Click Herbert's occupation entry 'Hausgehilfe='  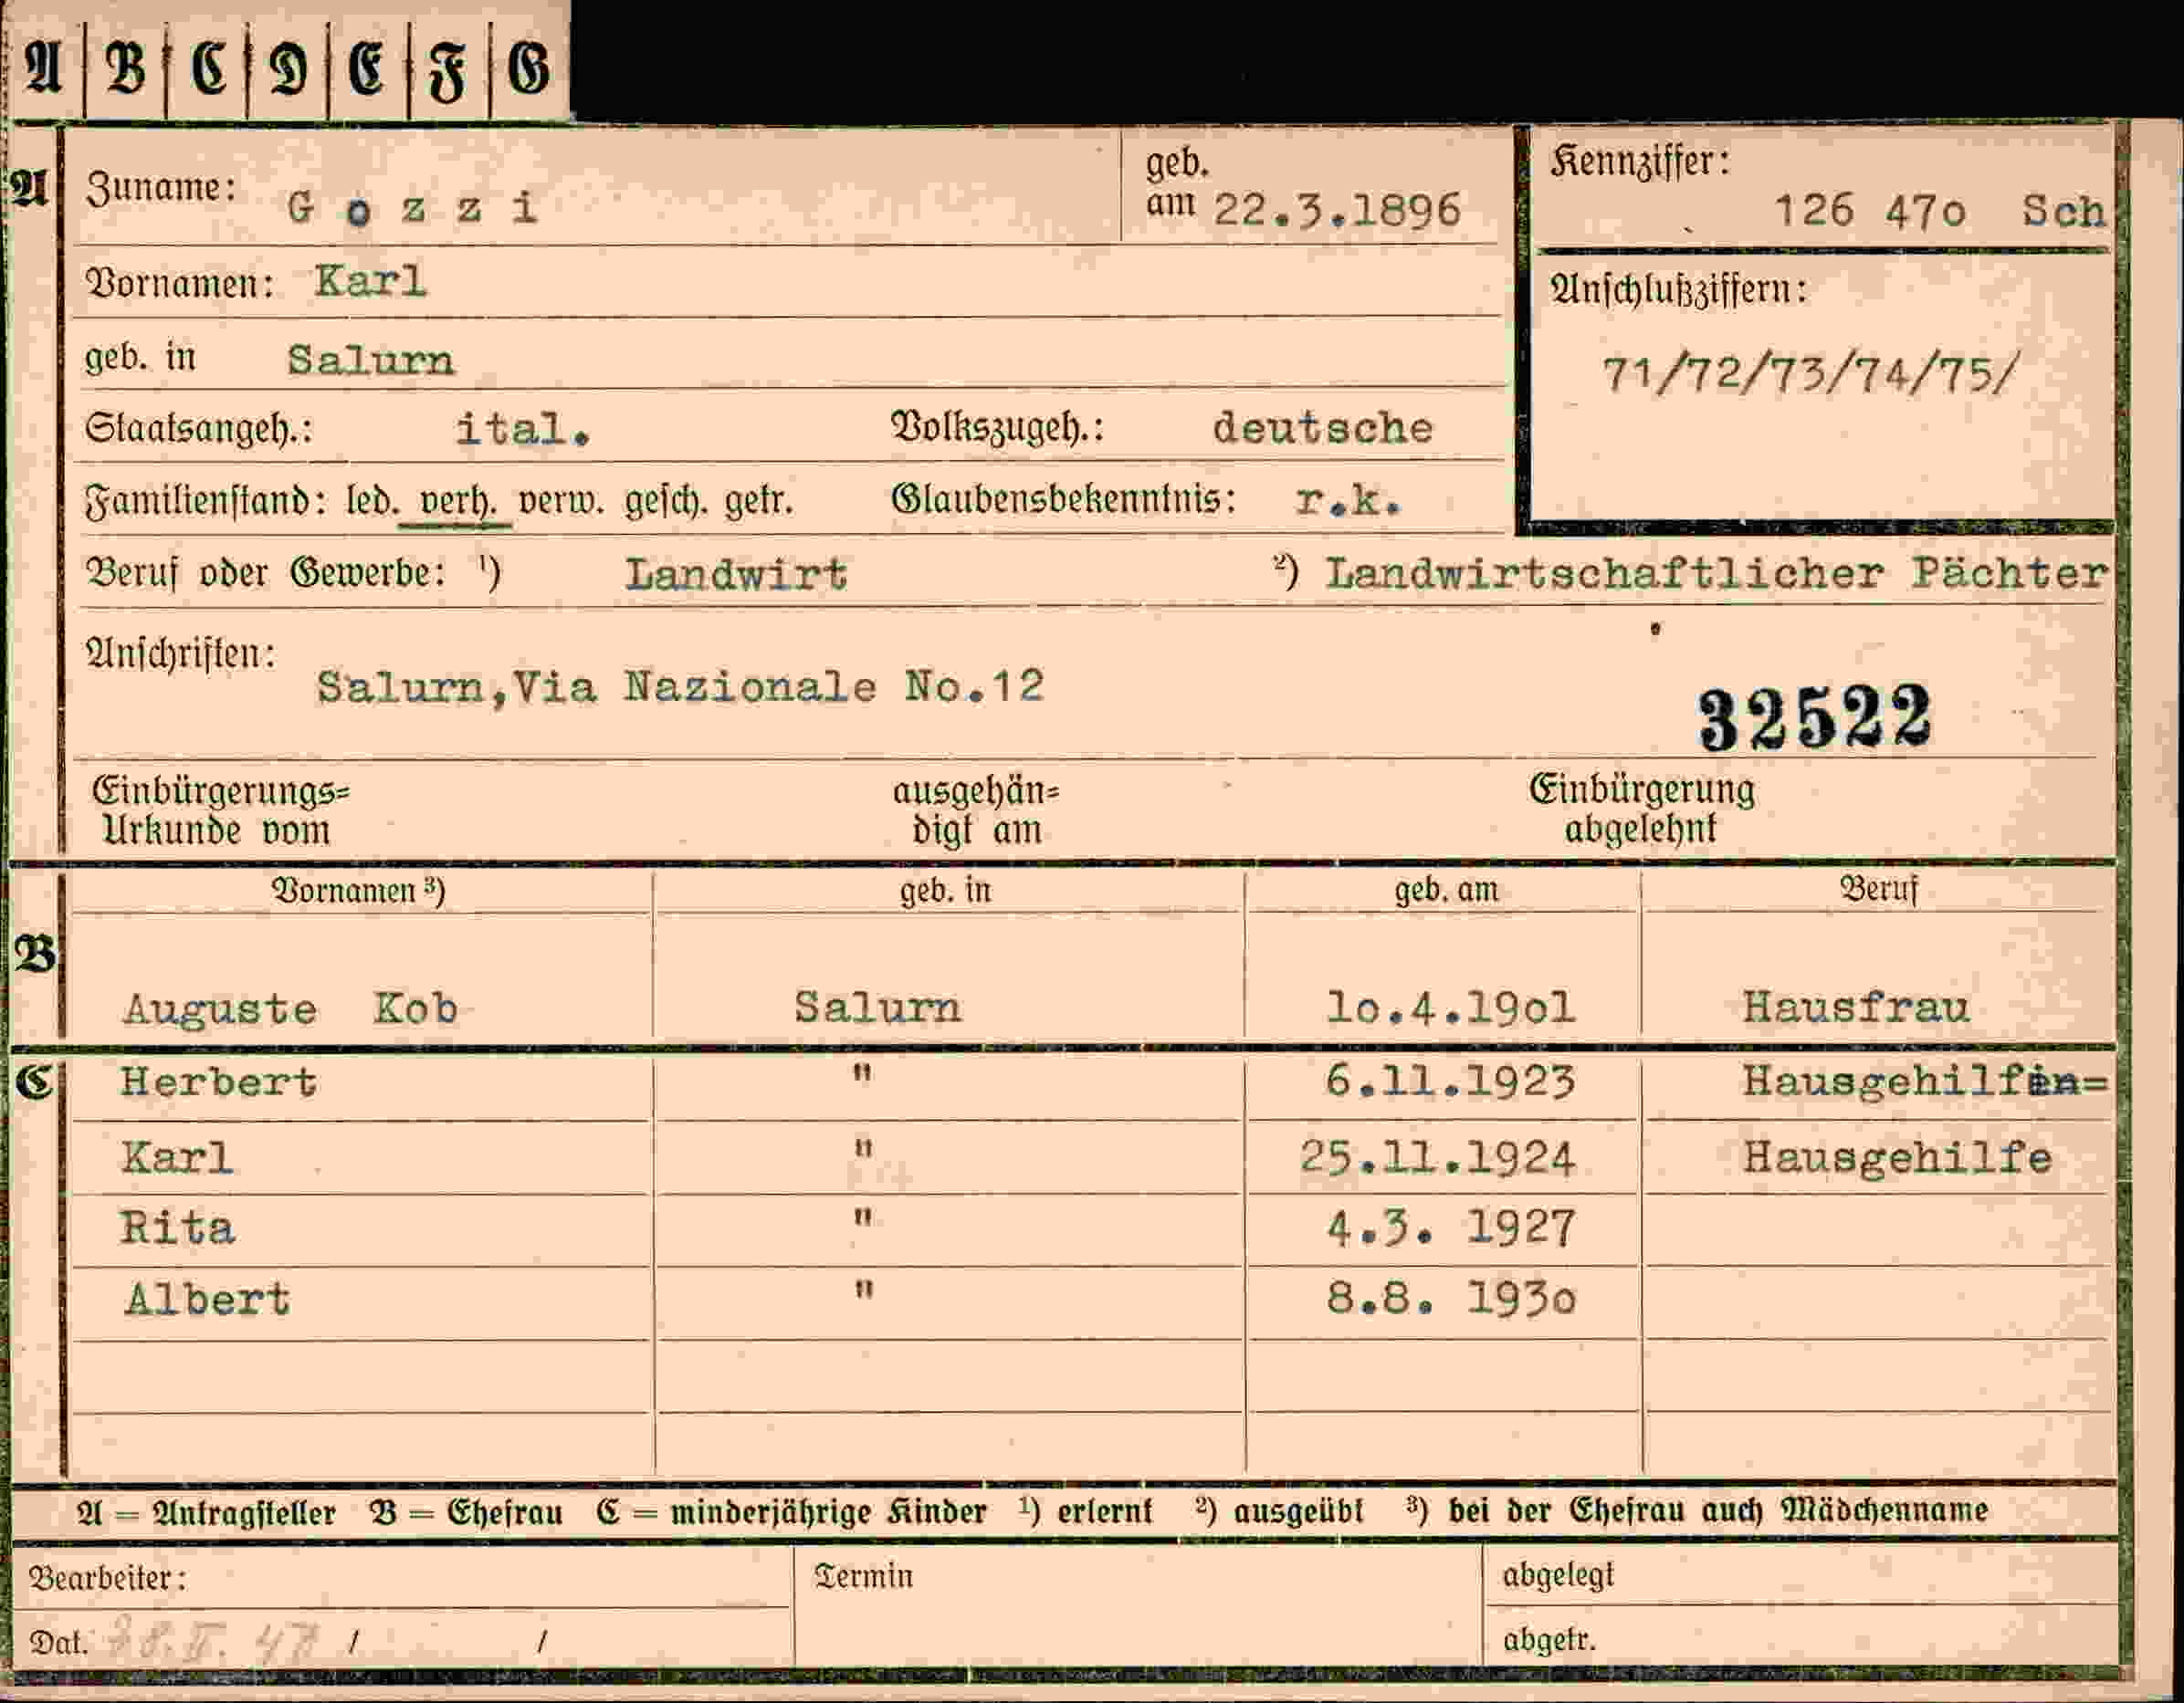point(1925,1081)
